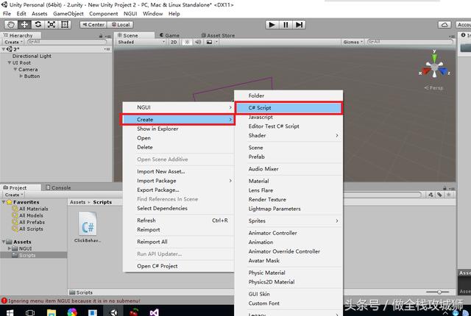Open the GameObject menu
Viewport: 471px width, 316px height.
[x=68, y=14]
